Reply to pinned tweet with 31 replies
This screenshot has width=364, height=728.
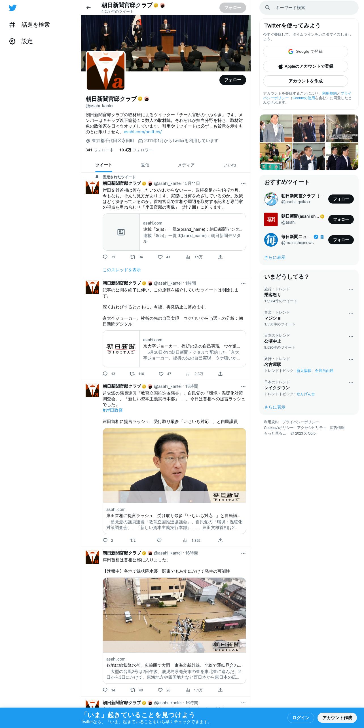pyautogui.click(x=109, y=257)
